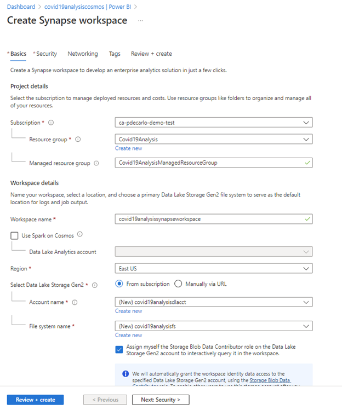Click the Previous button
This screenshot has width=342, height=410.
(105, 400)
